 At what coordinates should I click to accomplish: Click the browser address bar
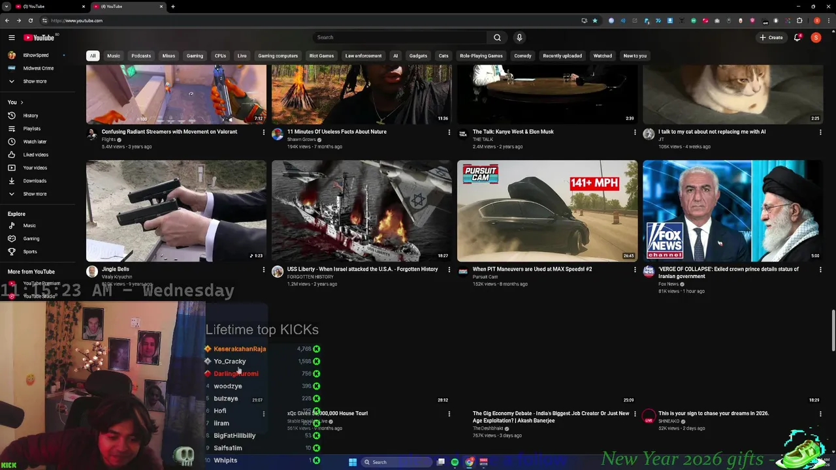coord(313,20)
